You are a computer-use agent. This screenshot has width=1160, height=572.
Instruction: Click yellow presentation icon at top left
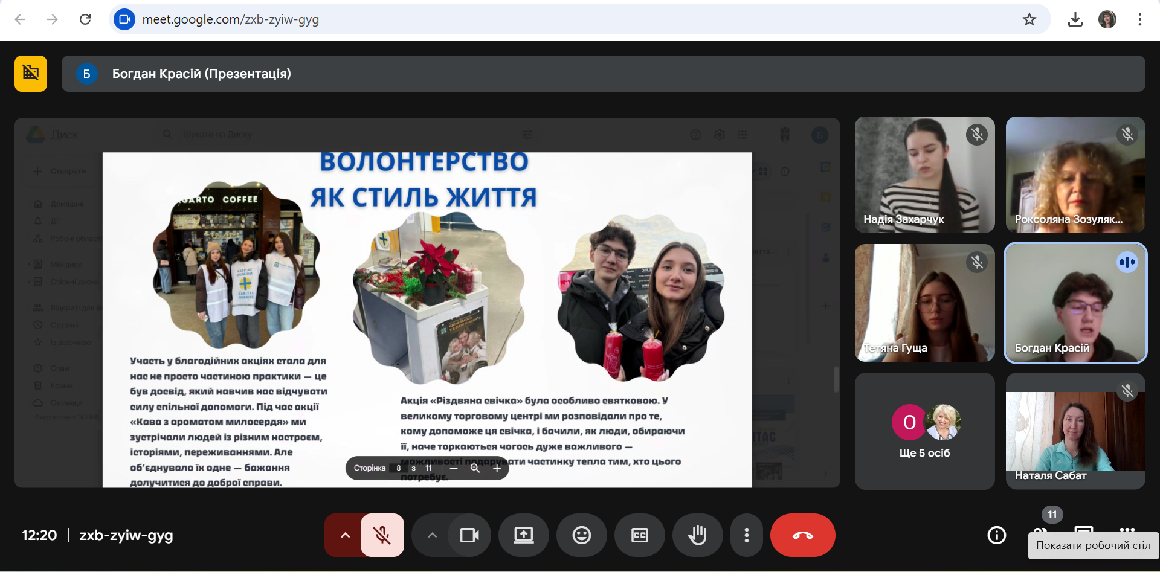pos(31,74)
